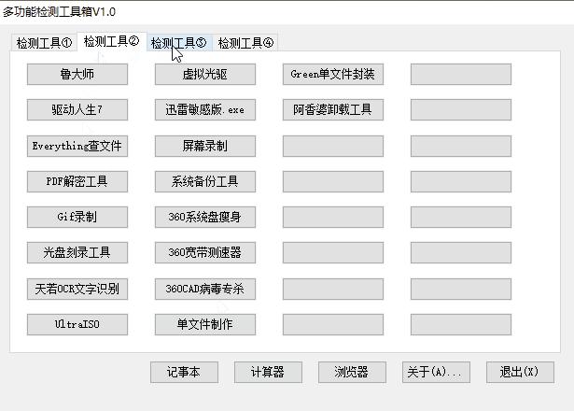
Task: Start 屏幕录制 tool
Action: 205,146
